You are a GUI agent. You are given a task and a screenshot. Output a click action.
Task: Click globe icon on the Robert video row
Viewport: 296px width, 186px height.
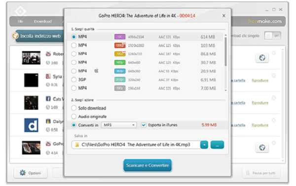tap(262, 58)
